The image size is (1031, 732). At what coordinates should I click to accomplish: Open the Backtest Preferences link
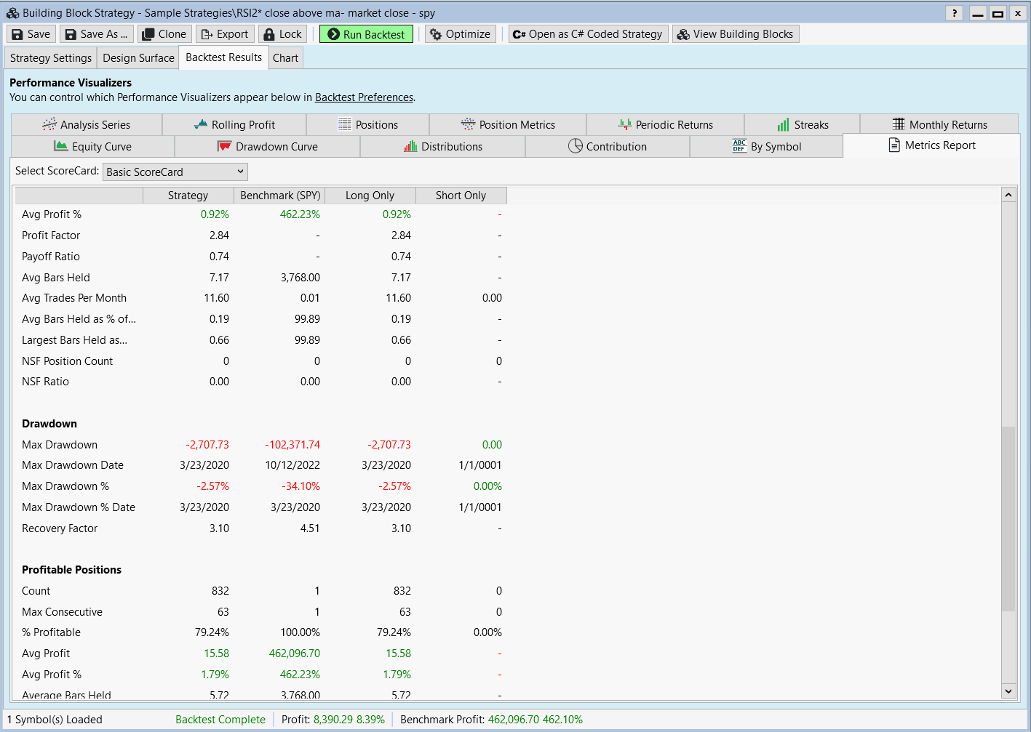pyautogui.click(x=364, y=97)
